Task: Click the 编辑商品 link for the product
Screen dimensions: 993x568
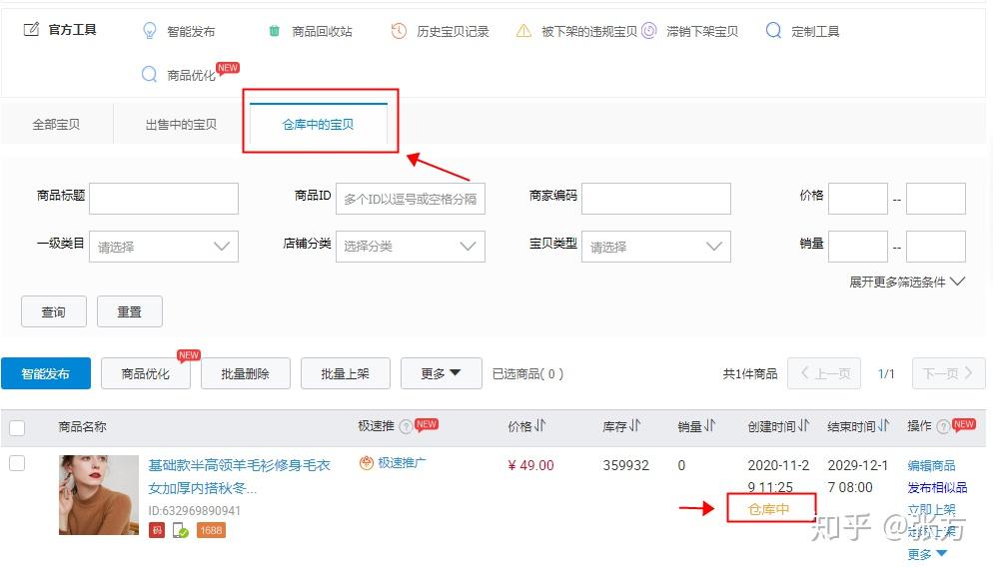Action: (931, 465)
